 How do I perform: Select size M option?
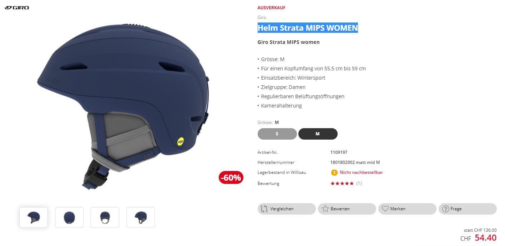[x=318, y=134]
